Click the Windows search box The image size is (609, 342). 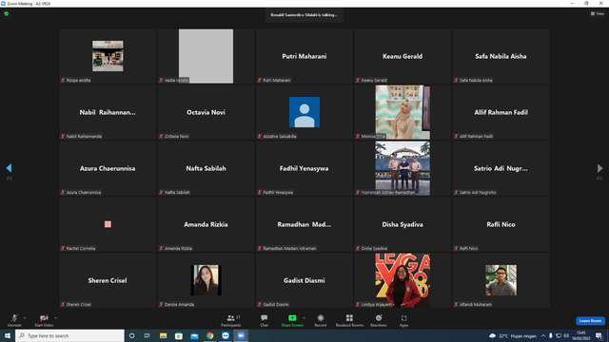(69, 335)
